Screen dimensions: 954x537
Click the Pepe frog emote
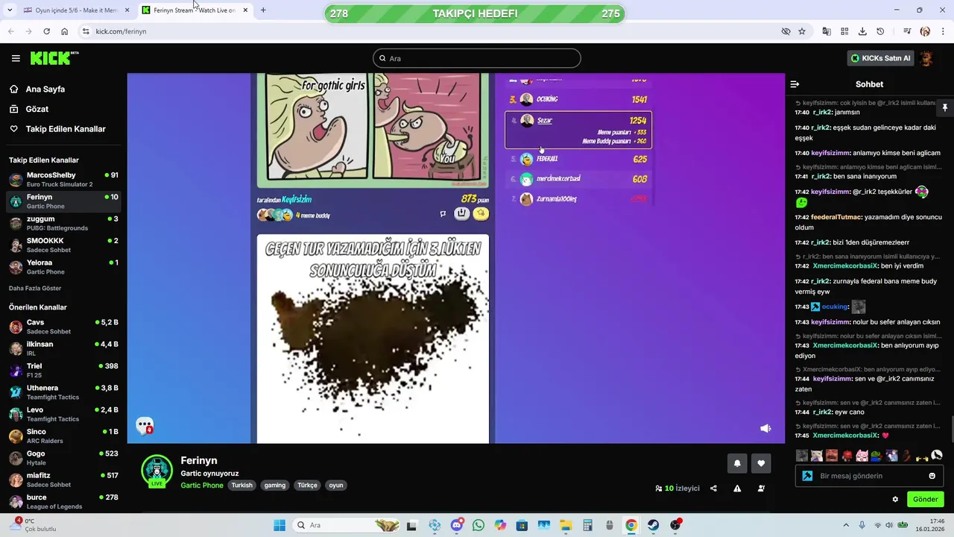pyautogui.click(x=876, y=456)
